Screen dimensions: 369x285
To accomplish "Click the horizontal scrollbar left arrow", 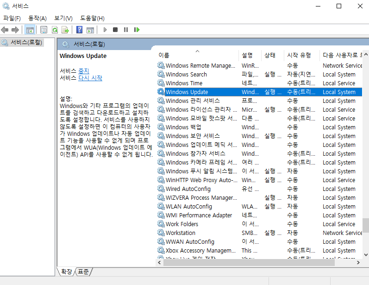I will tap(159, 263).
